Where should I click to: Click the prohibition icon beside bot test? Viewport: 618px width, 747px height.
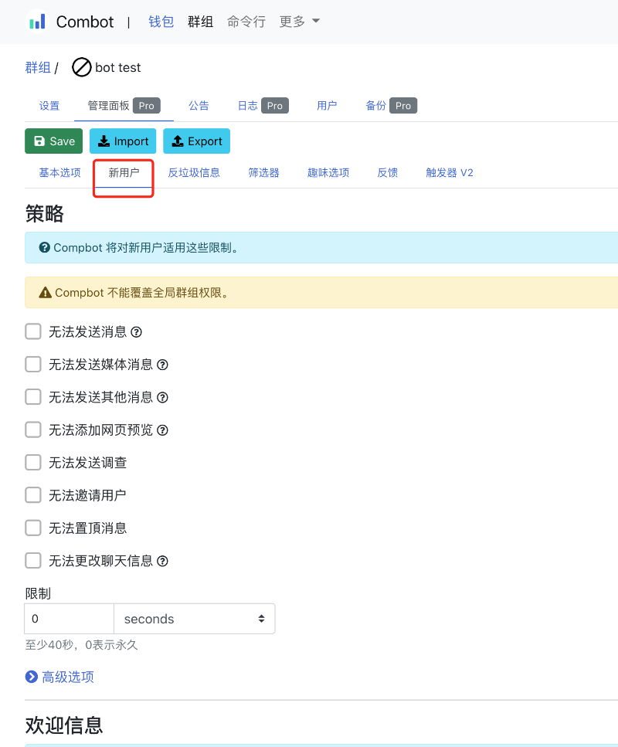tap(81, 67)
